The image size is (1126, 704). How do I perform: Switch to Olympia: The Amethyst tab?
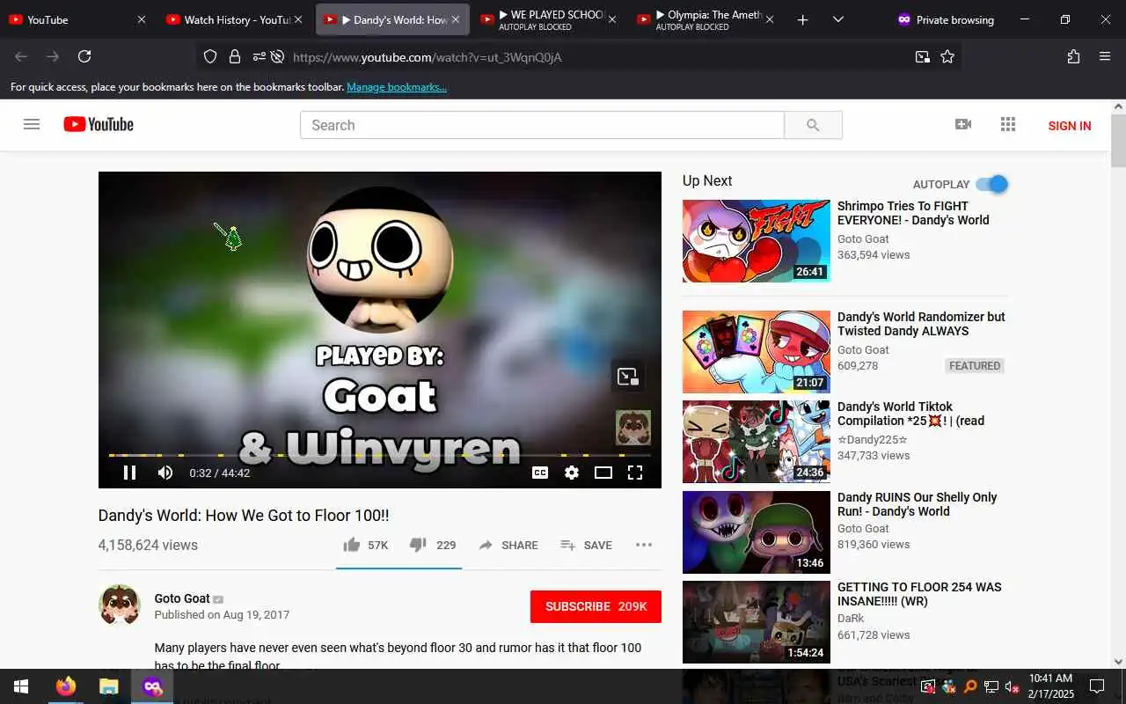[706, 19]
